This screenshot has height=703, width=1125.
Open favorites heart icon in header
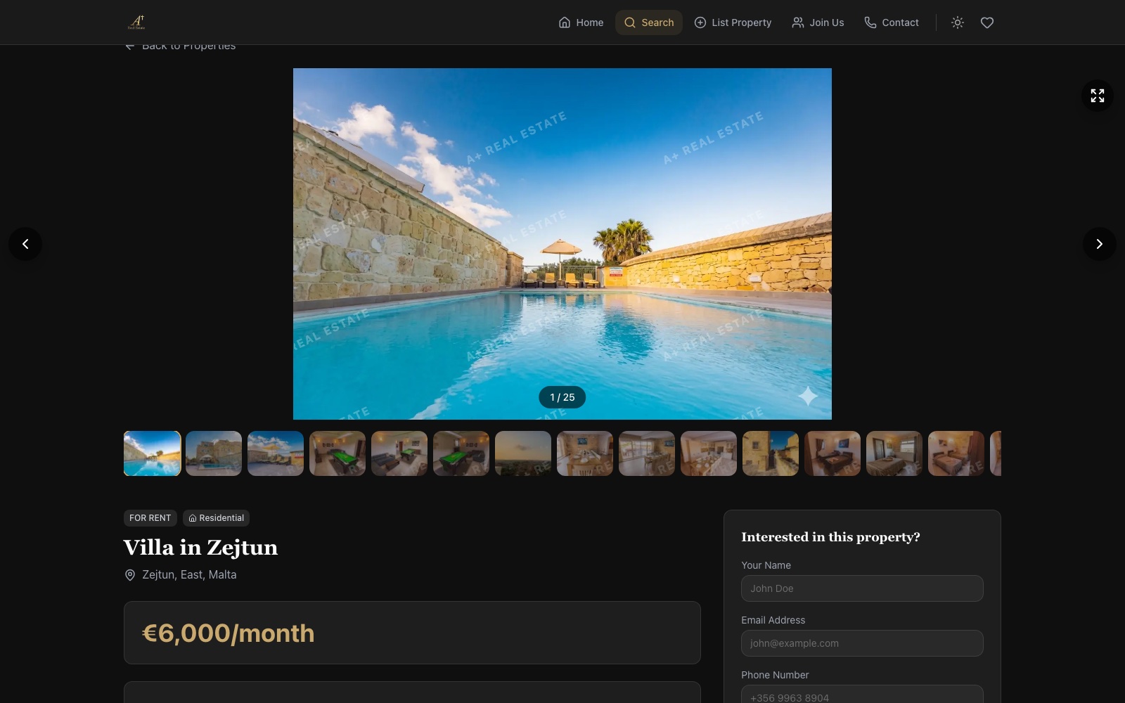click(x=987, y=22)
